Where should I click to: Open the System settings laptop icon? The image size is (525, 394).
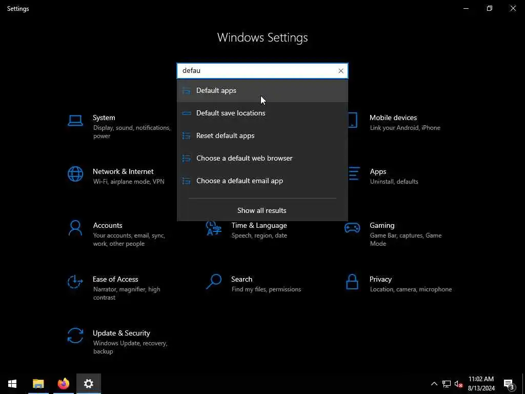point(75,120)
